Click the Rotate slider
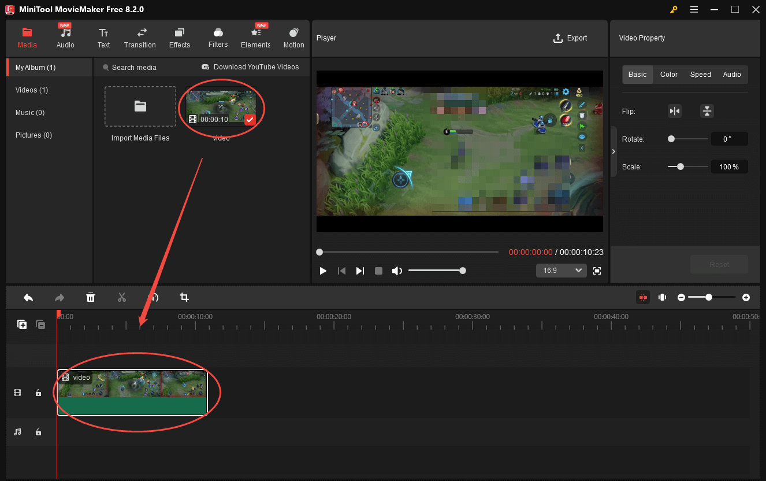The image size is (766, 481). pos(688,139)
